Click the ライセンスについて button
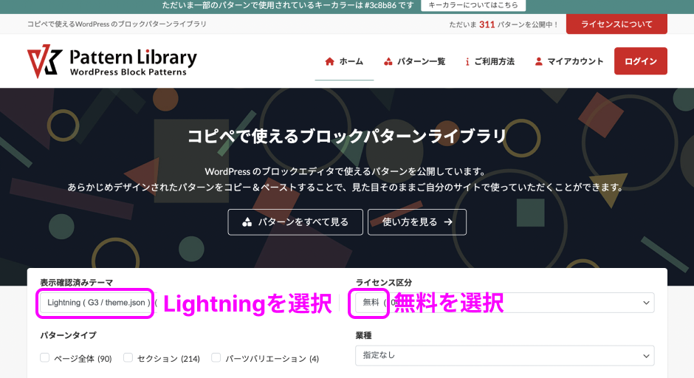 coord(616,24)
